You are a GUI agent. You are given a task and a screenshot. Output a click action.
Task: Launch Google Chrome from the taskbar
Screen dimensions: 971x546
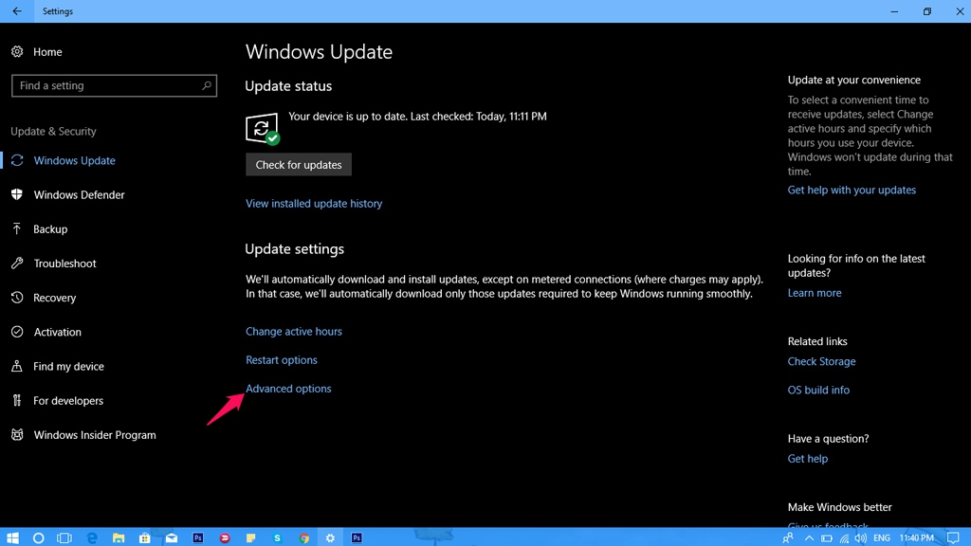click(304, 537)
